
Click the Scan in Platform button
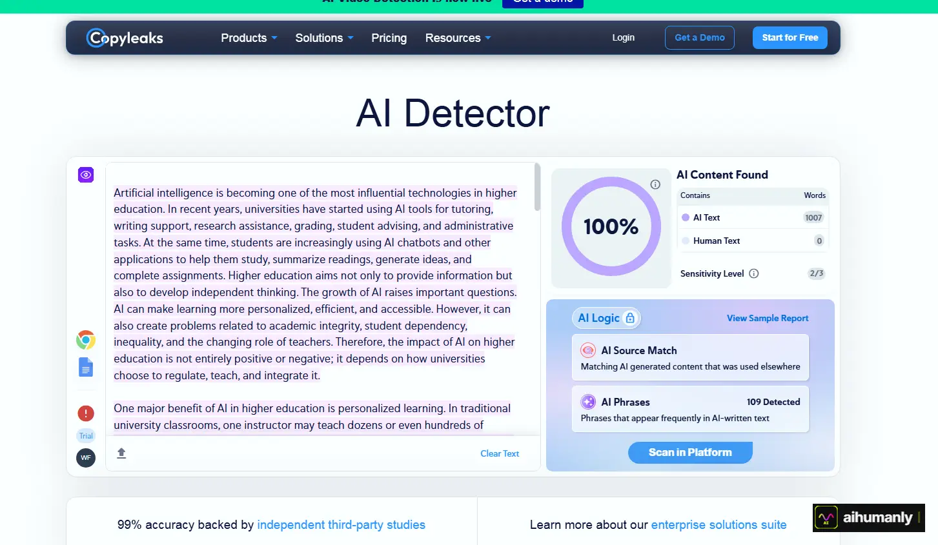[x=690, y=452]
